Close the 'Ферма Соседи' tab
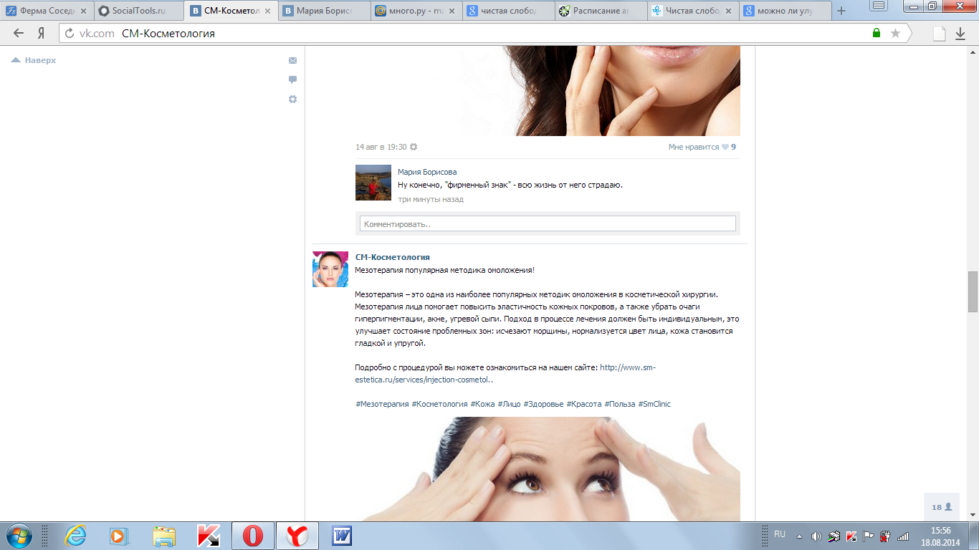979x550 pixels. pos(82,11)
